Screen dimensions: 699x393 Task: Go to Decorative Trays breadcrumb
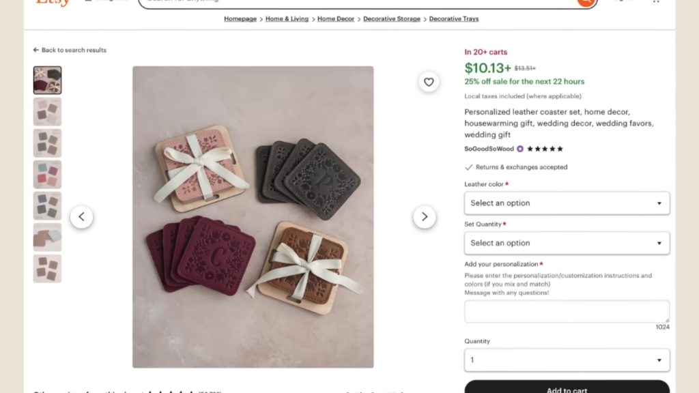[x=454, y=19]
